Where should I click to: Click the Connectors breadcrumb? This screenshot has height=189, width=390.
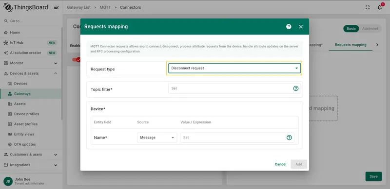click(x=131, y=7)
